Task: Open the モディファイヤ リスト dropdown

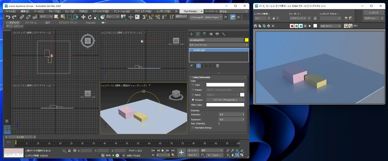Action: tap(219, 45)
